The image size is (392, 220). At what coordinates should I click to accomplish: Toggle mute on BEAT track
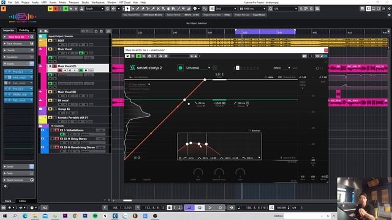click(x=50, y=40)
